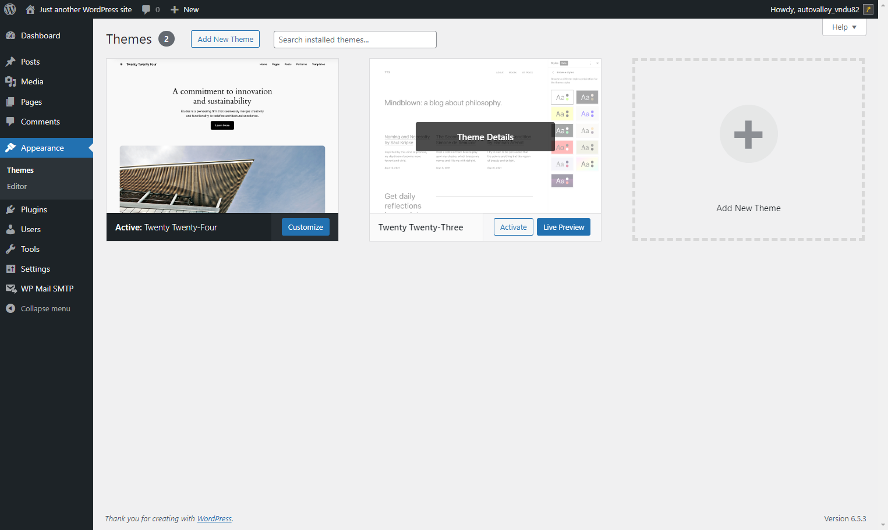Open the Comments sidebar section

click(47, 122)
